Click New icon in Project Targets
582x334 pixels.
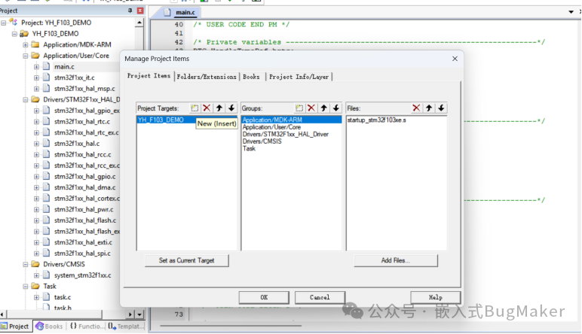195,108
